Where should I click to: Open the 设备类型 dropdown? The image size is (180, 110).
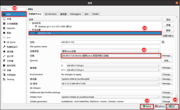click(x=111, y=51)
